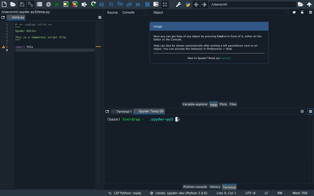Screen dimensions: 314x196
Task: Open the file switcher list icon
Action: pyautogui.click(x=39, y=4)
